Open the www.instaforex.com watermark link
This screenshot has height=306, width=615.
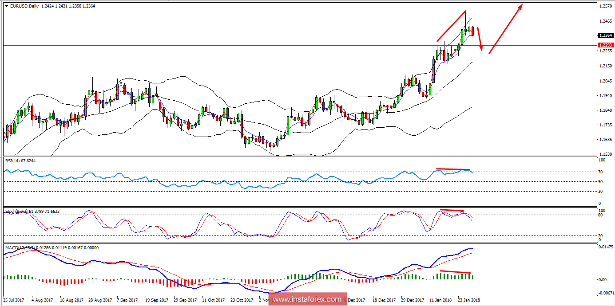coord(307,299)
